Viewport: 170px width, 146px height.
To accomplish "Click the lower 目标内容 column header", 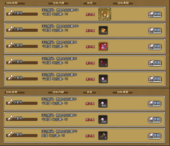I will point(58,92).
